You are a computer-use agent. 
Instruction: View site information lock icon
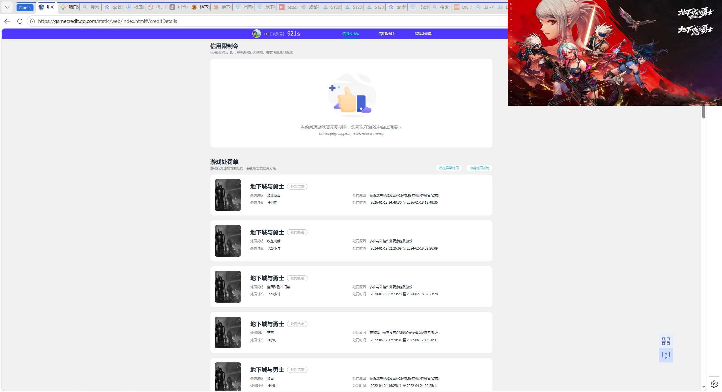pyautogui.click(x=32, y=21)
